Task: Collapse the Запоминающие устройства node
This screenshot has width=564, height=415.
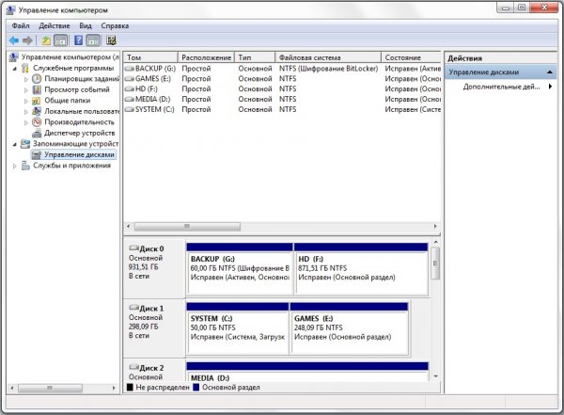Action: tap(15, 144)
